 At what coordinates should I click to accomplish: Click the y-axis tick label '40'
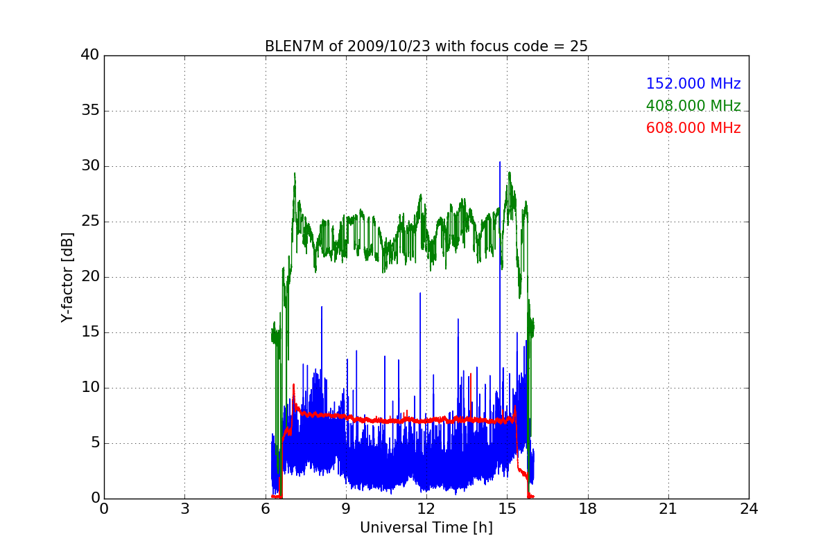coord(90,55)
